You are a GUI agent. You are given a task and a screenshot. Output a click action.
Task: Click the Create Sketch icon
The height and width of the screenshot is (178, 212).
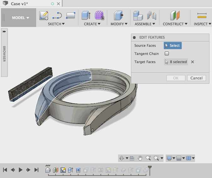pos(44,15)
